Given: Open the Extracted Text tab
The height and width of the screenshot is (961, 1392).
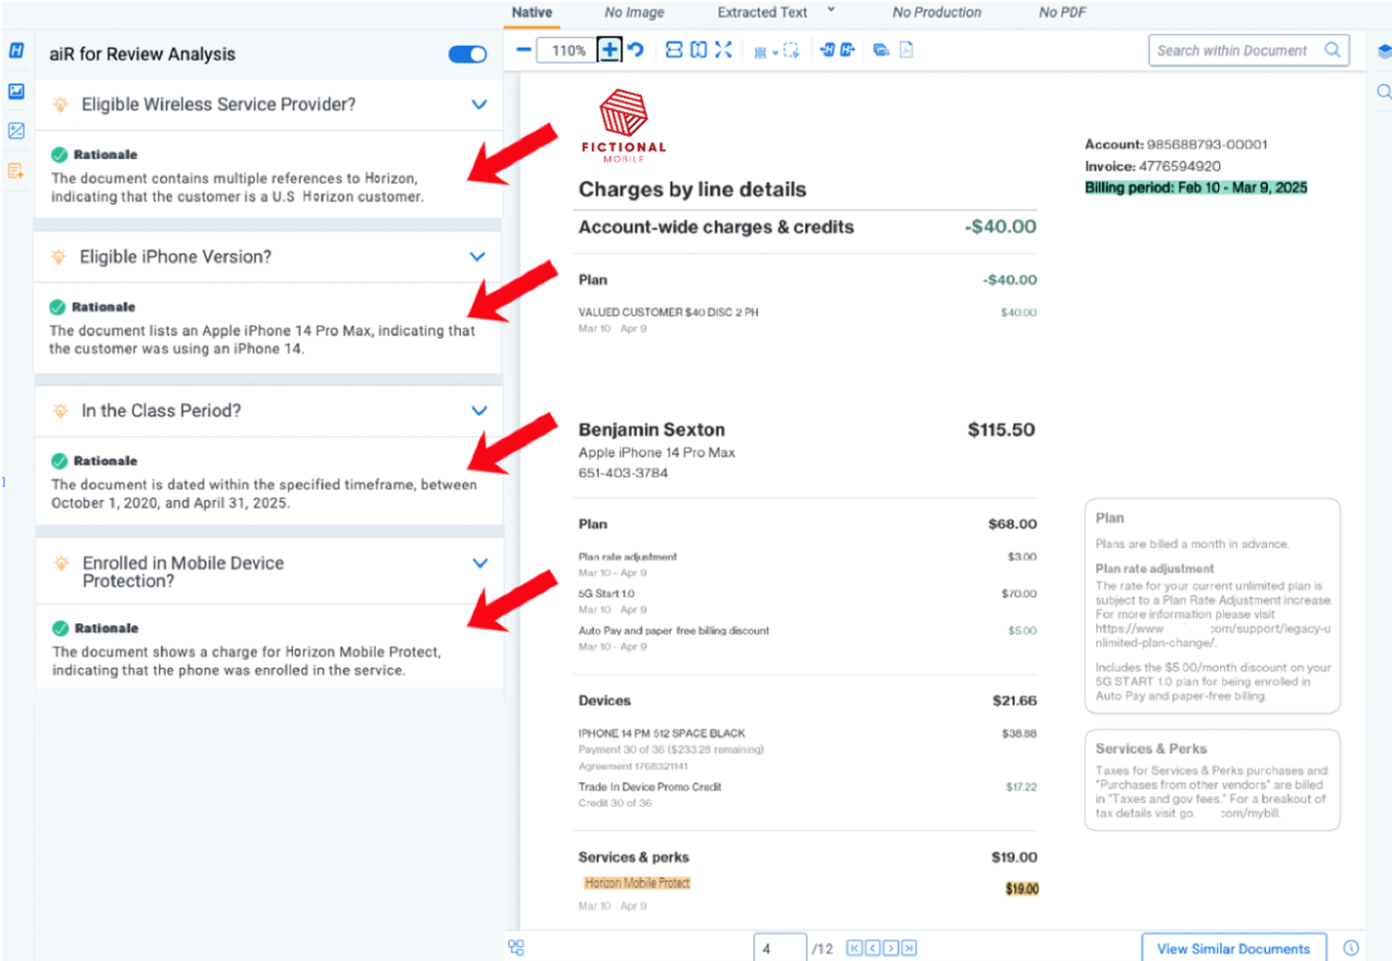Looking at the screenshot, I should tap(762, 13).
